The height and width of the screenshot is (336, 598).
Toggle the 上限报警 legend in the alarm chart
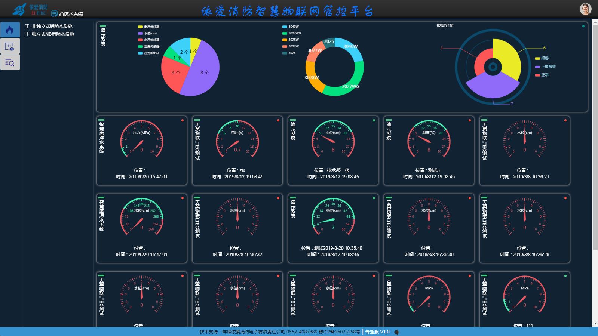[548, 67]
